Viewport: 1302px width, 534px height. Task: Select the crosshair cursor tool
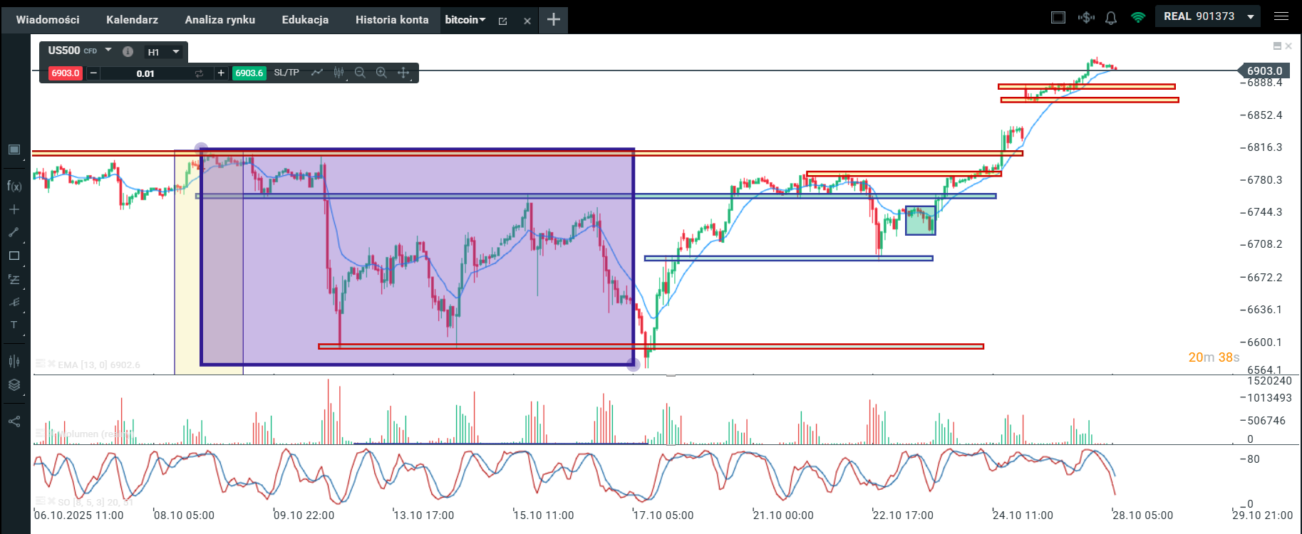coord(14,209)
